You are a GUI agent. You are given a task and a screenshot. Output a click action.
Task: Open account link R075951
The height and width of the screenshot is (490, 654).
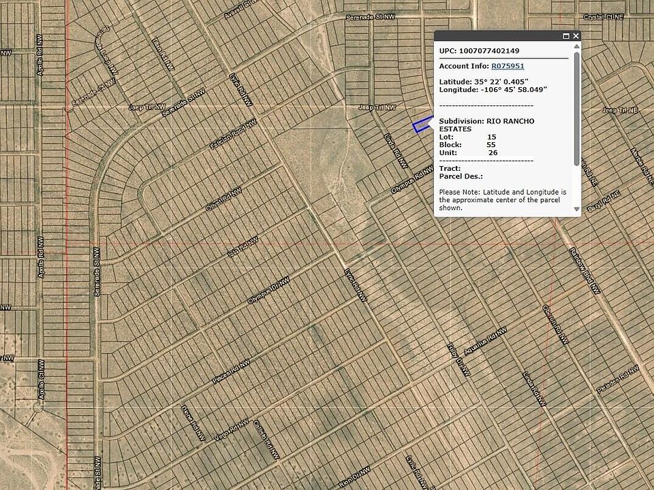(x=508, y=66)
